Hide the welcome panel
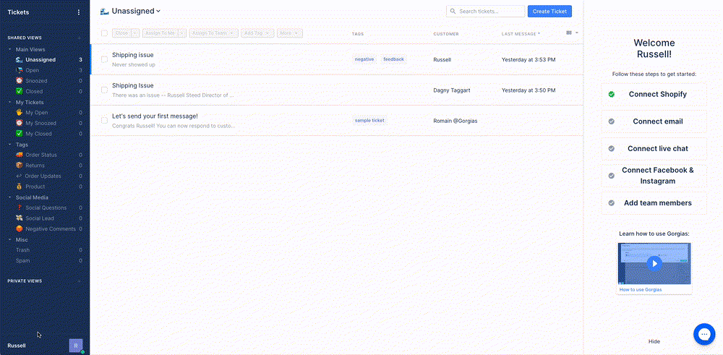This screenshot has height=355, width=723. 654,342
